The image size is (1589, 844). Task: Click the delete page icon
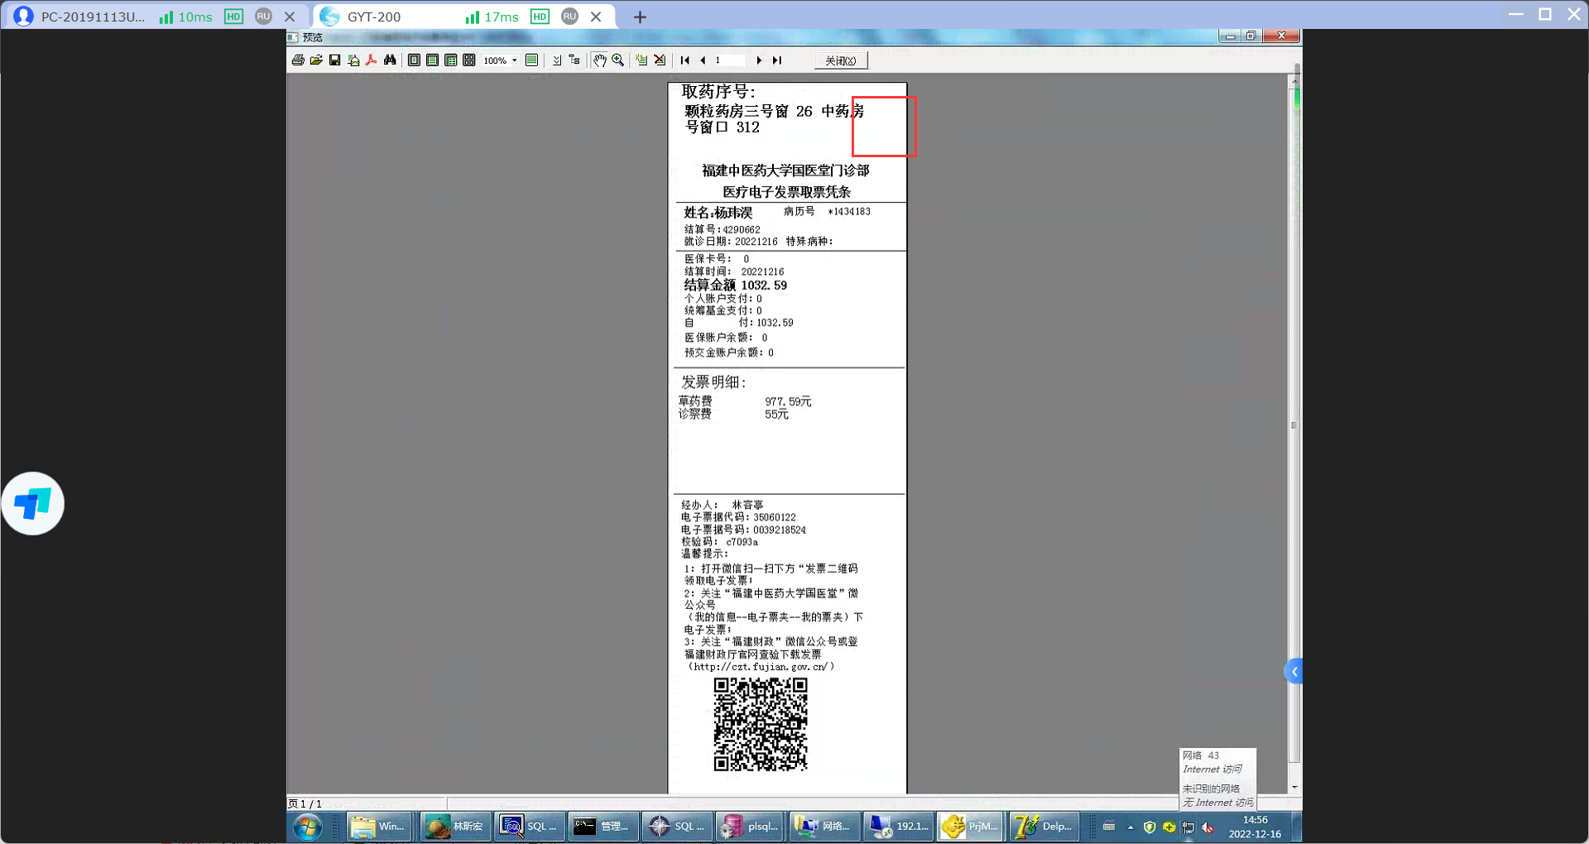tap(660, 60)
